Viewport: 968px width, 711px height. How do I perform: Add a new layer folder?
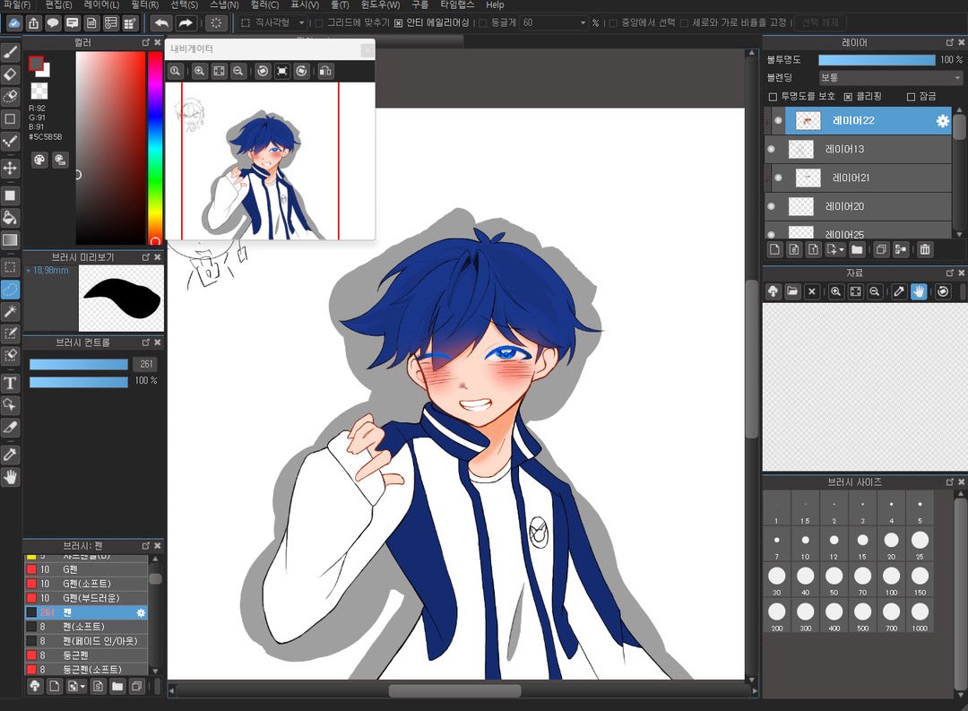tap(857, 249)
